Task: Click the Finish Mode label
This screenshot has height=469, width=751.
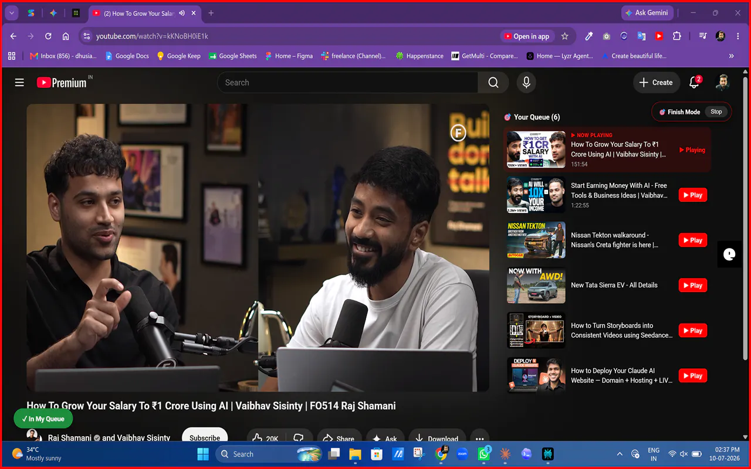Action: 684,111
